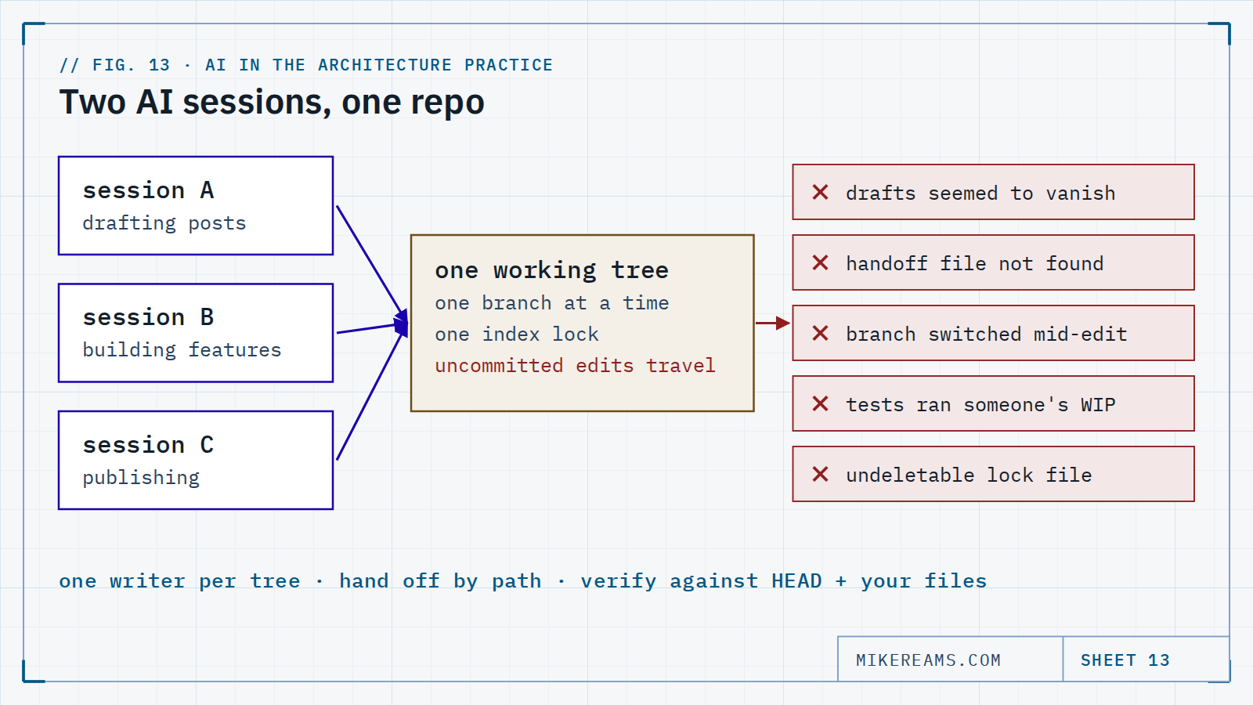Click the "handoff file not found" text
Screen dimensions: 1253x705
pyautogui.click(x=975, y=264)
